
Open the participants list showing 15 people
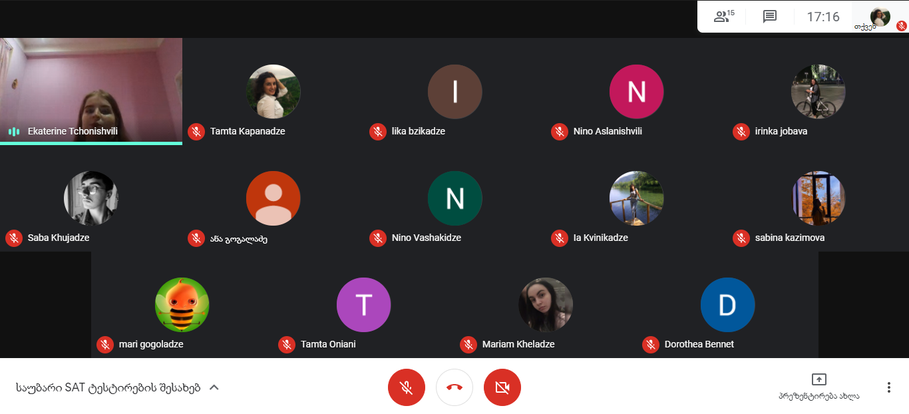point(723,17)
